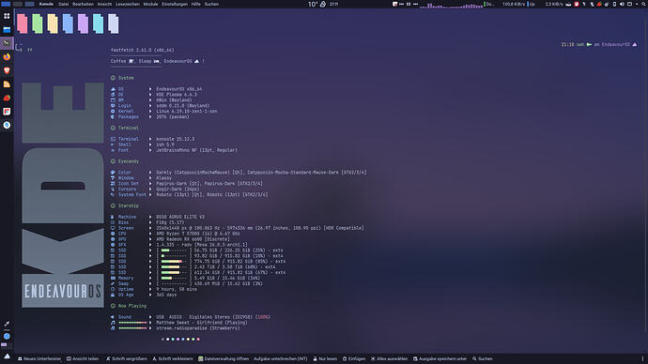Open the orange RSS feed reader icon
The image size is (648, 364).
point(7,84)
